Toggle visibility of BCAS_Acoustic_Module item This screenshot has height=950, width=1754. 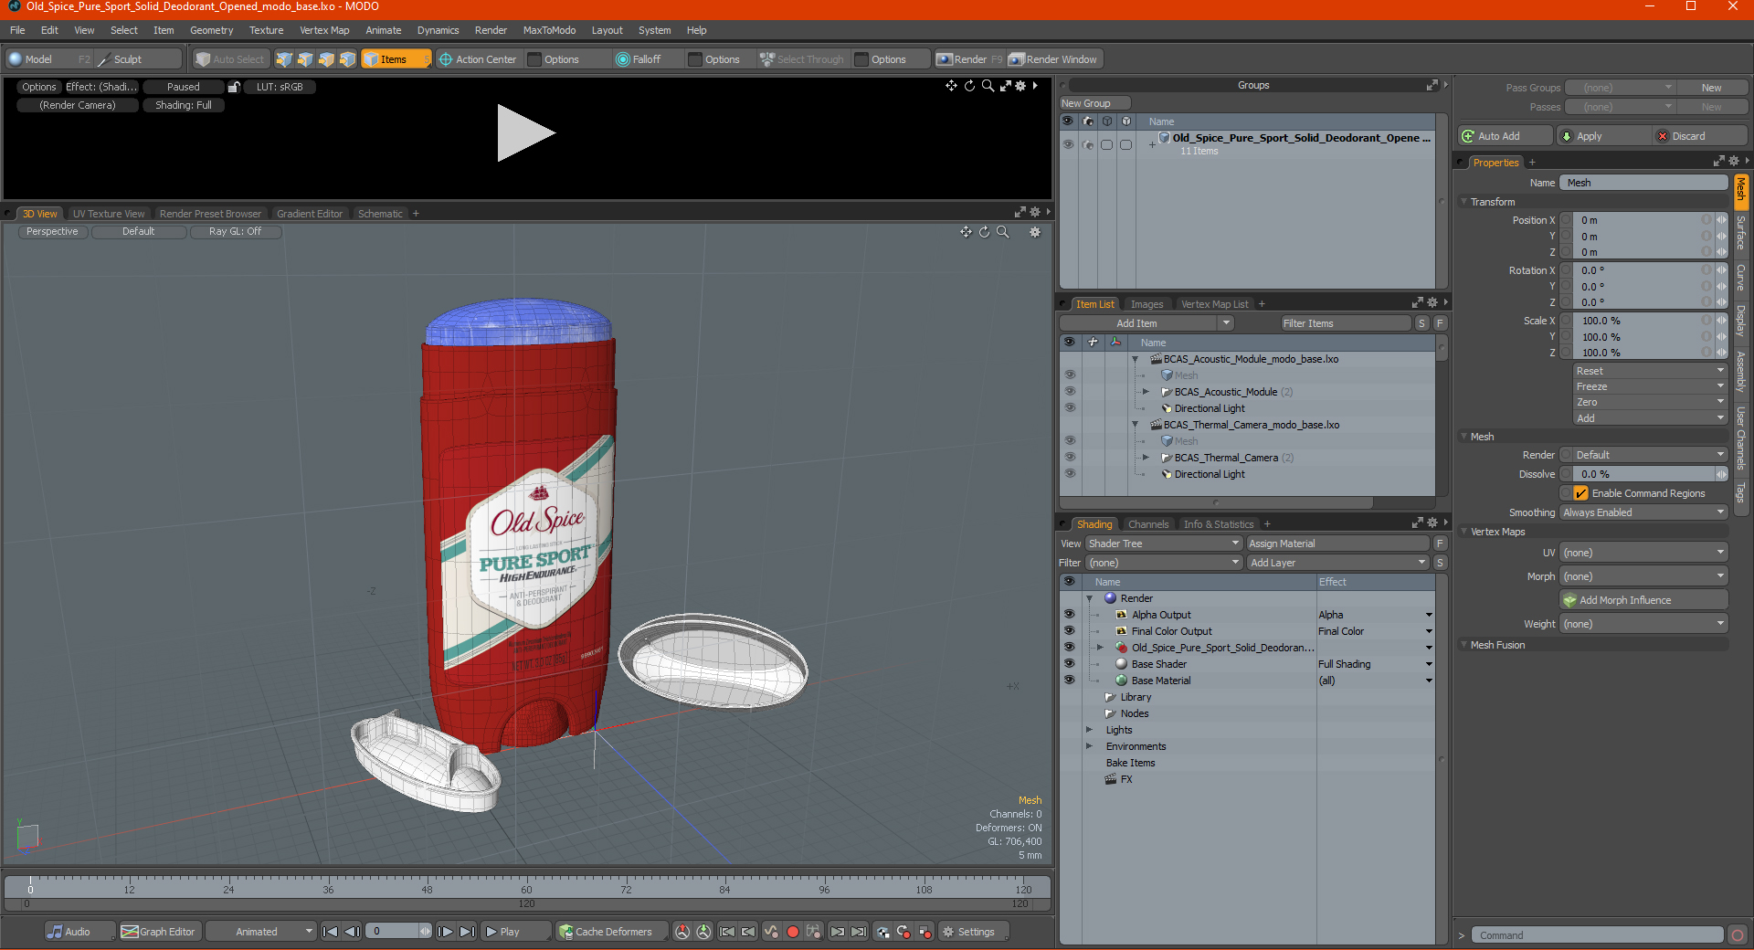click(1070, 392)
